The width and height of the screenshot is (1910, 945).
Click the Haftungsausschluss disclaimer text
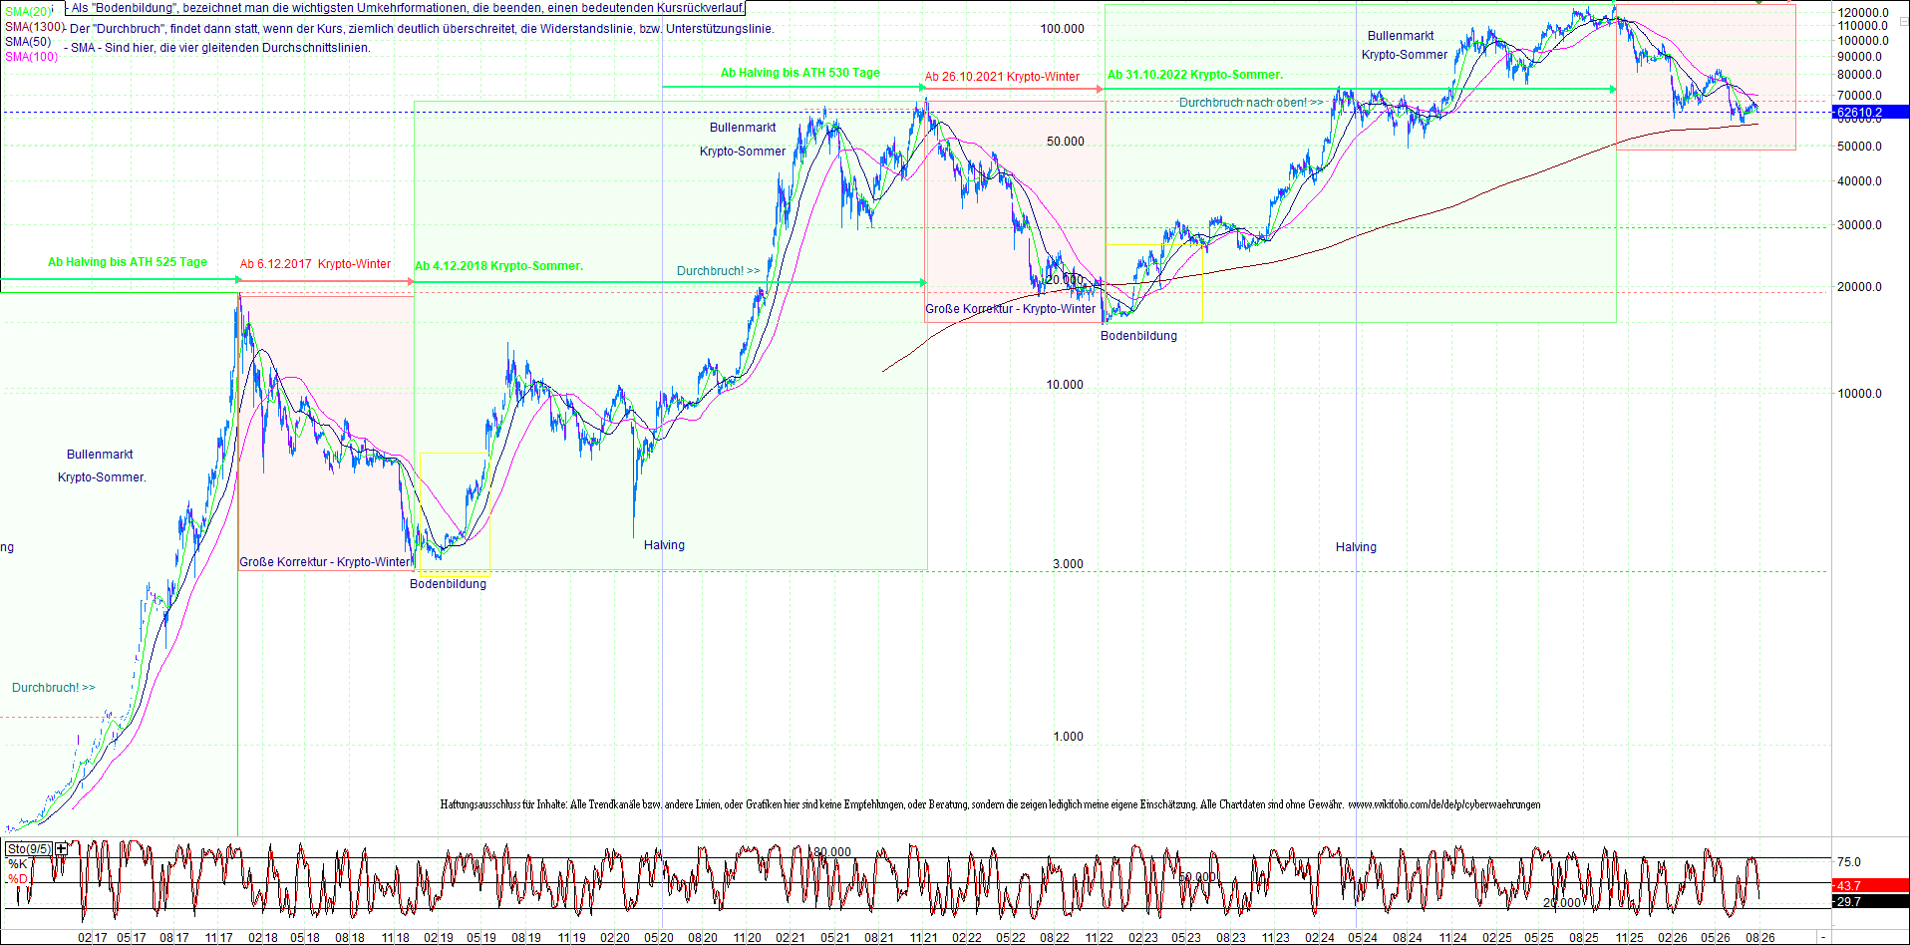(x=991, y=804)
